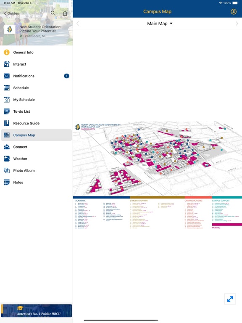Select Weather menu label
Viewport: 242px width, 323px height.
click(x=20, y=159)
